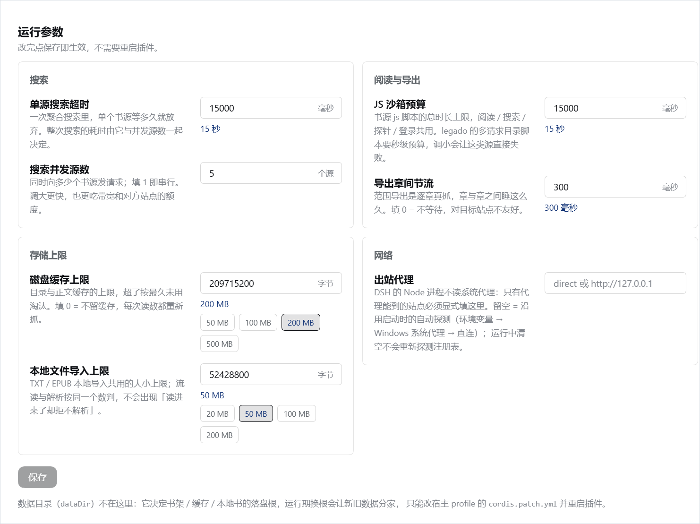Set disk cache limit preset to 50 MB
Image resolution: width=700 pixels, height=524 pixels.
point(217,323)
